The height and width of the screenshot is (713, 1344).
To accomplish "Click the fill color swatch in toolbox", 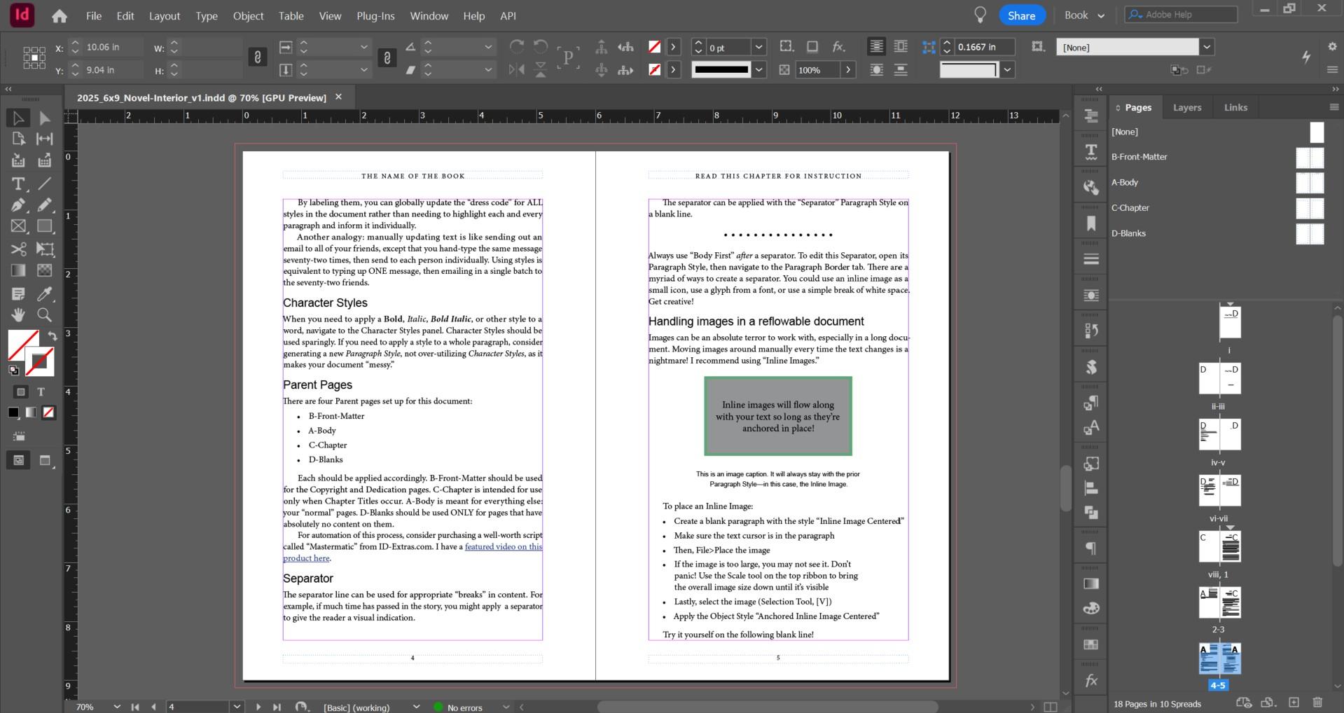I will coord(22,345).
